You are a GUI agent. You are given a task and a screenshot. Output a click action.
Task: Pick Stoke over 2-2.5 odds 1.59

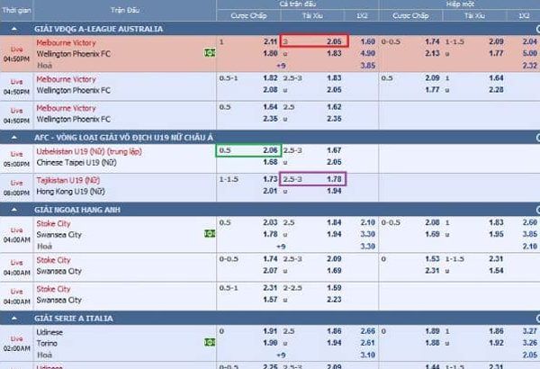point(334,288)
